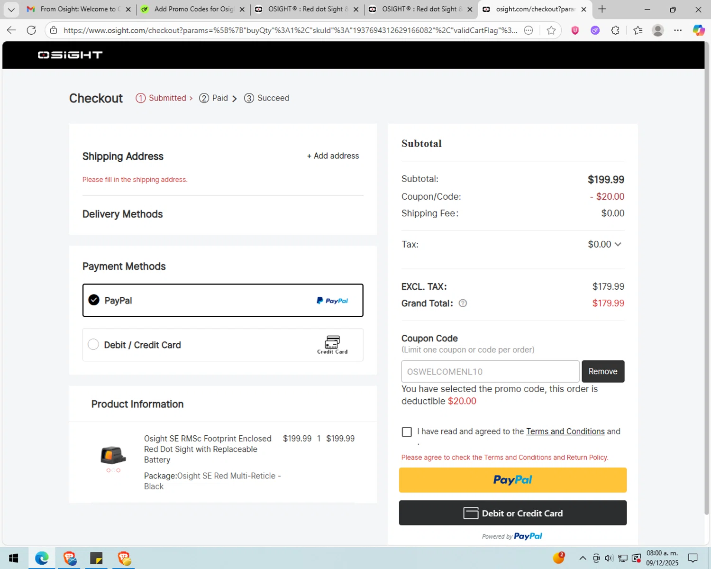Click + Add address link

333,156
